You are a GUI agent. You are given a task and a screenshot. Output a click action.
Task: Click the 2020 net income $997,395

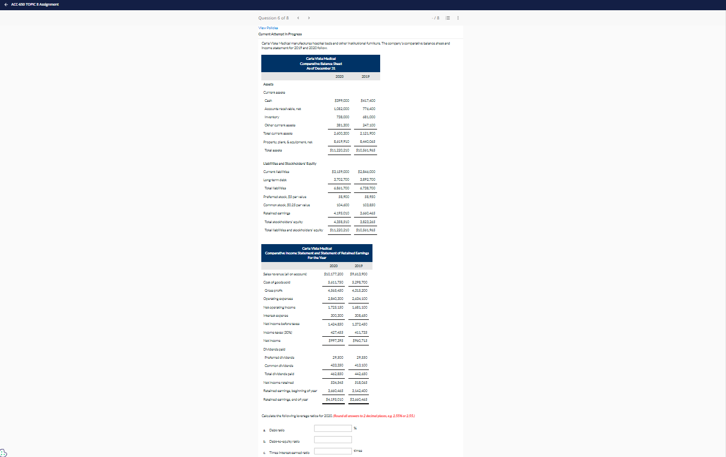click(x=336, y=340)
